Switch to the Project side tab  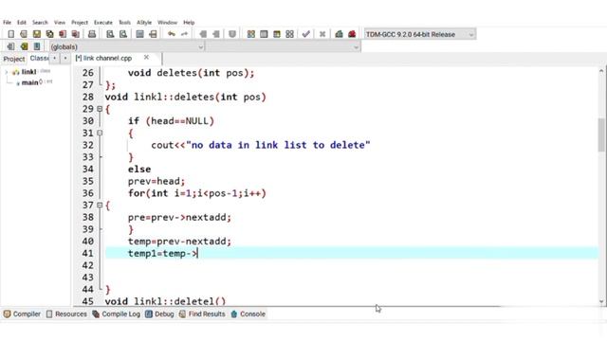tap(14, 59)
